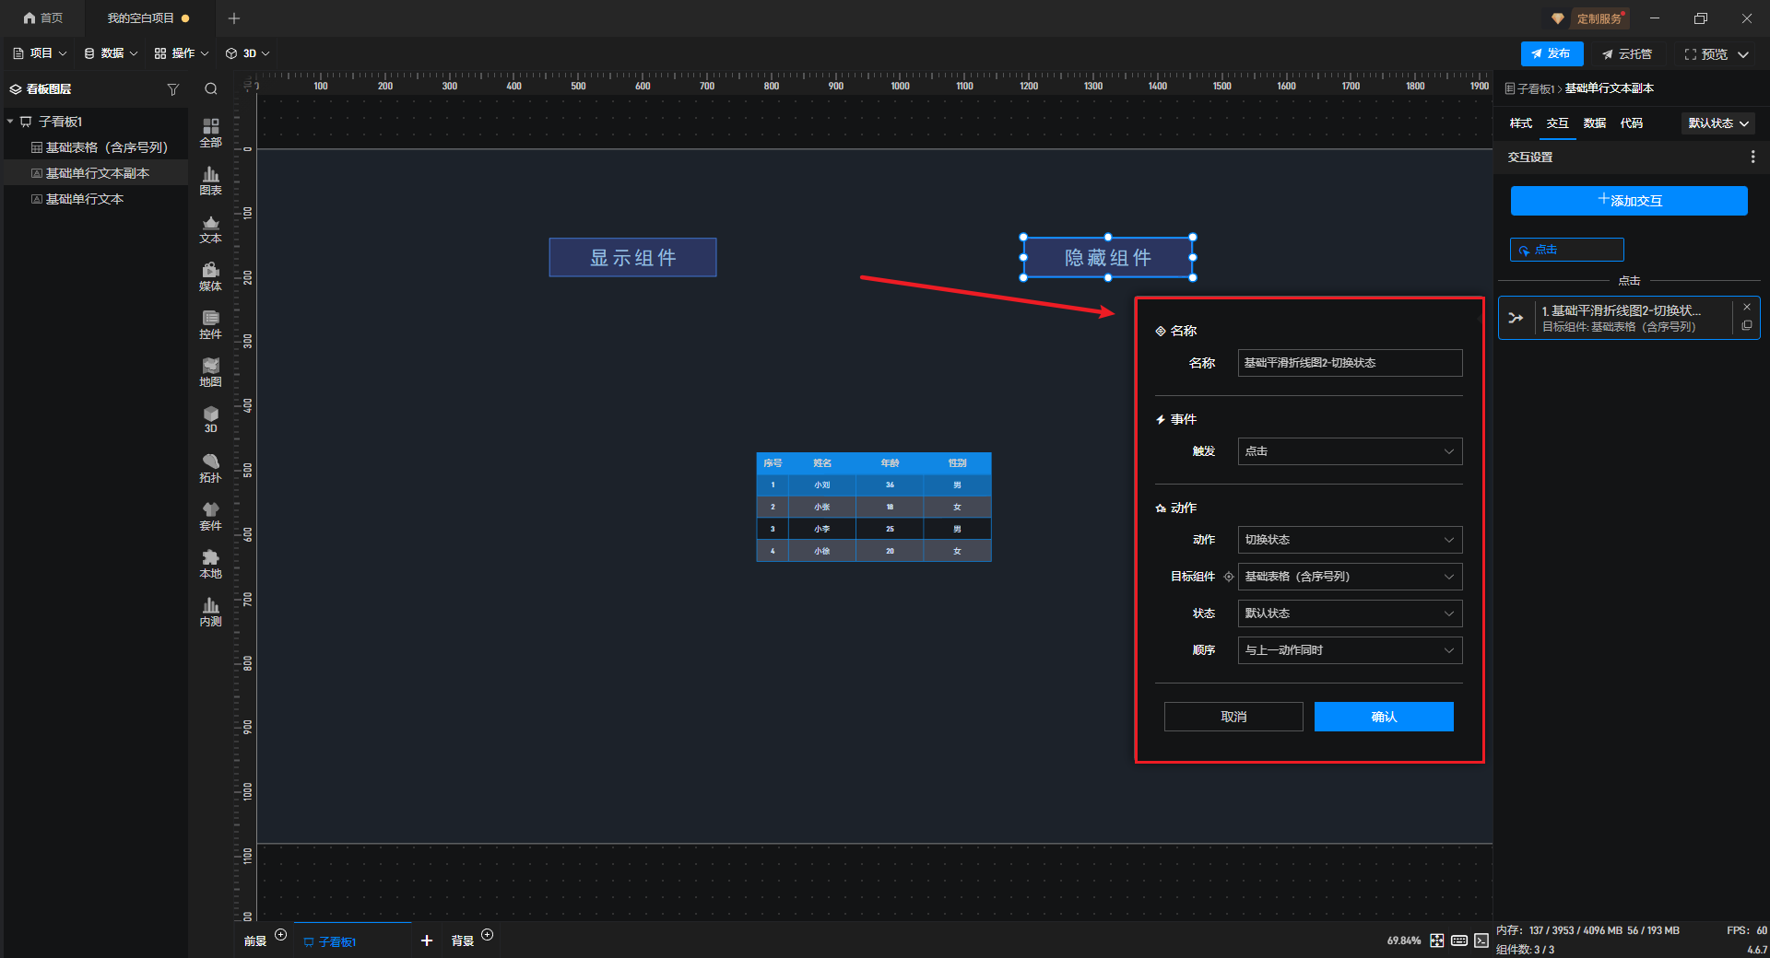Open the 默认状态 state selector
This screenshot has height=958, width=1770.
(x=1718, y=123)
